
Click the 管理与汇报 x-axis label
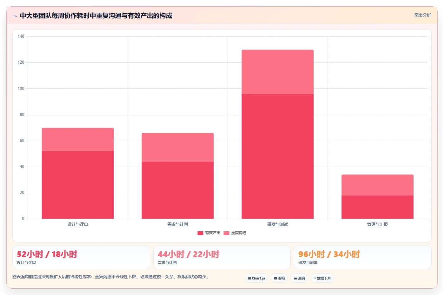coord(377,224)
